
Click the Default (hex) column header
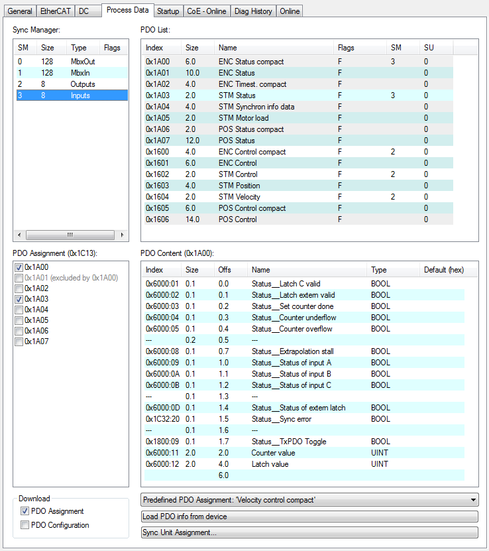click(x=449, y=270)
